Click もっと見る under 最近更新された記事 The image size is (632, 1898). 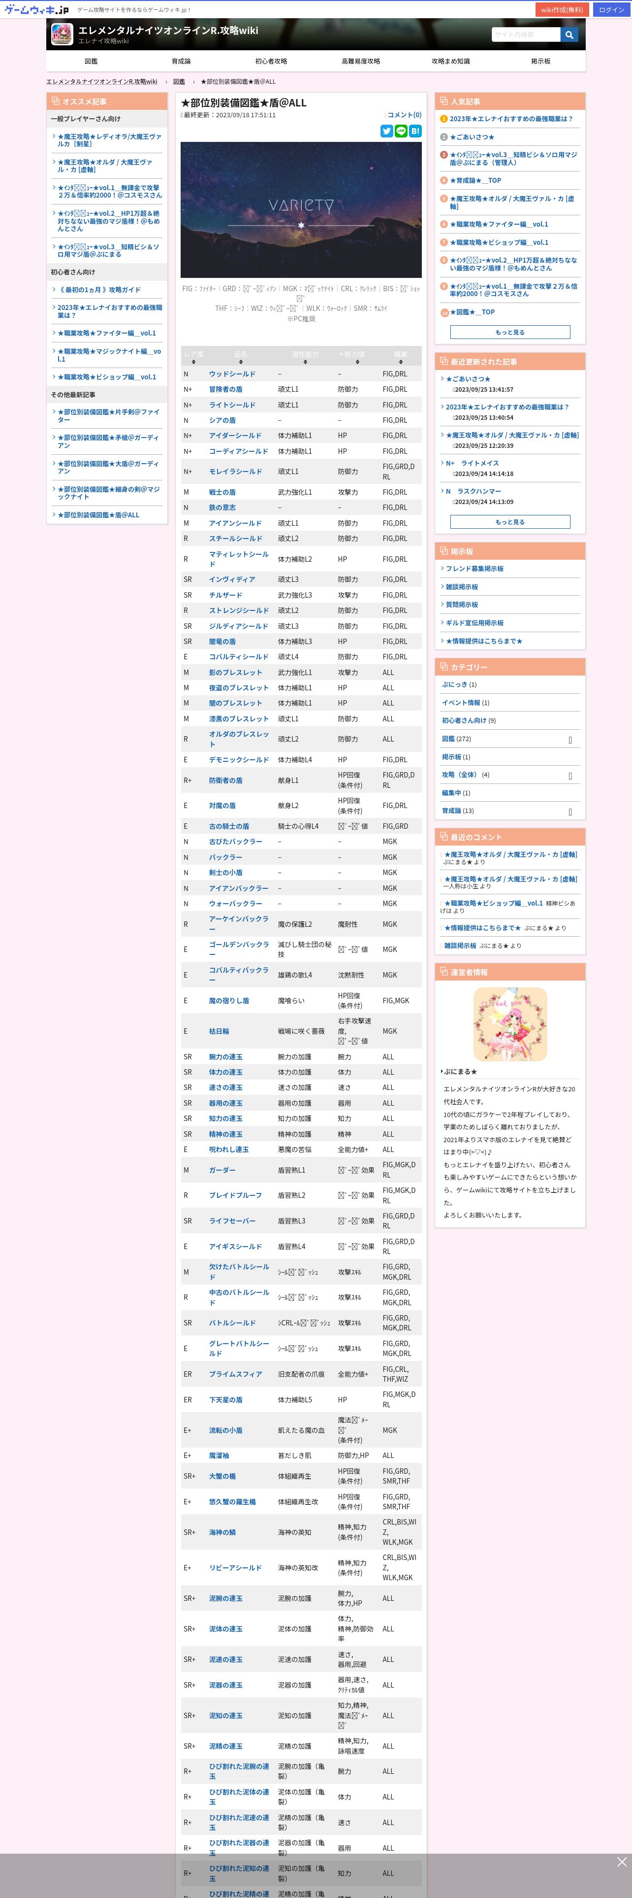pos(510,522)
